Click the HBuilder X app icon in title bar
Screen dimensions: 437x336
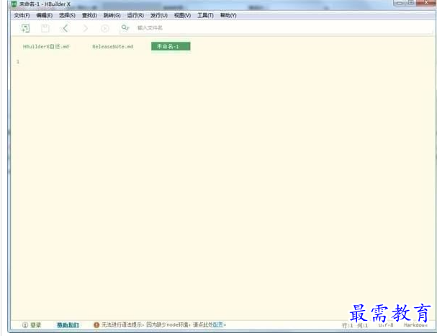(x=14, y=4)
